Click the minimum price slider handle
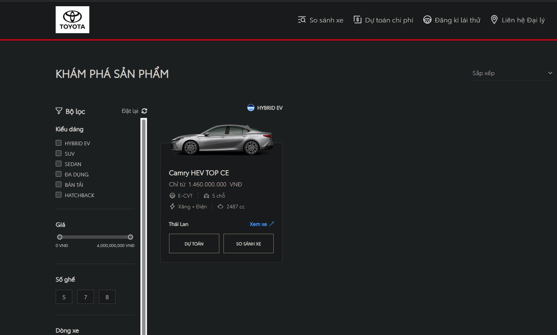Image resolution: width=557 pixels, height=335 pixels. (60, 237)
